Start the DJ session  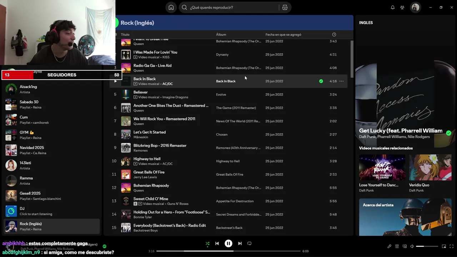click(52, 211)
